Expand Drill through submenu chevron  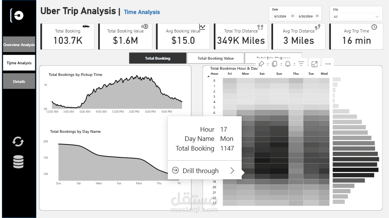[232, 171]
